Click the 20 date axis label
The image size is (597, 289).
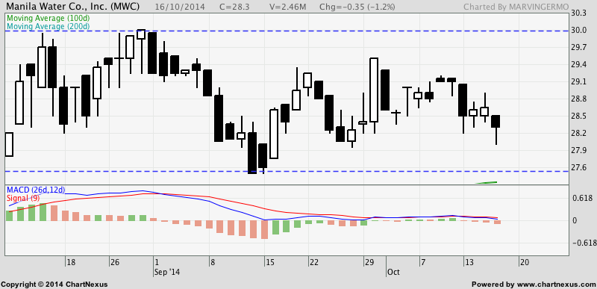pyautogui.click(x=525, y=262)
